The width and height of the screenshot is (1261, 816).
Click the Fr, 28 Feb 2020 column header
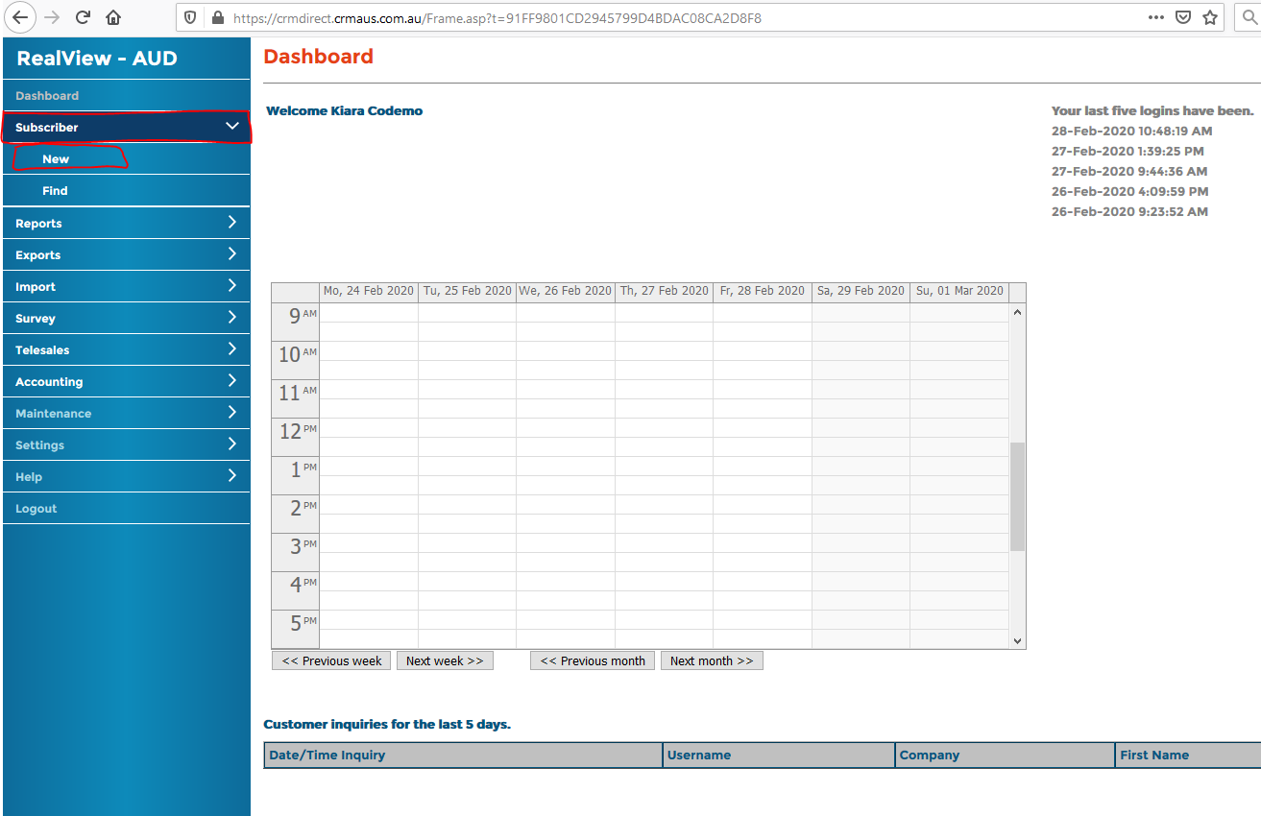tap(763, 291)
